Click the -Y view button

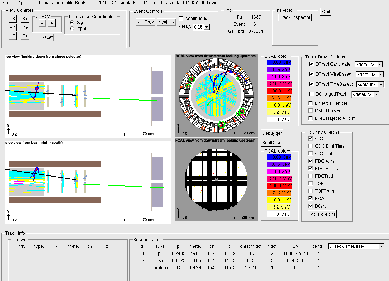pos(13,27)
